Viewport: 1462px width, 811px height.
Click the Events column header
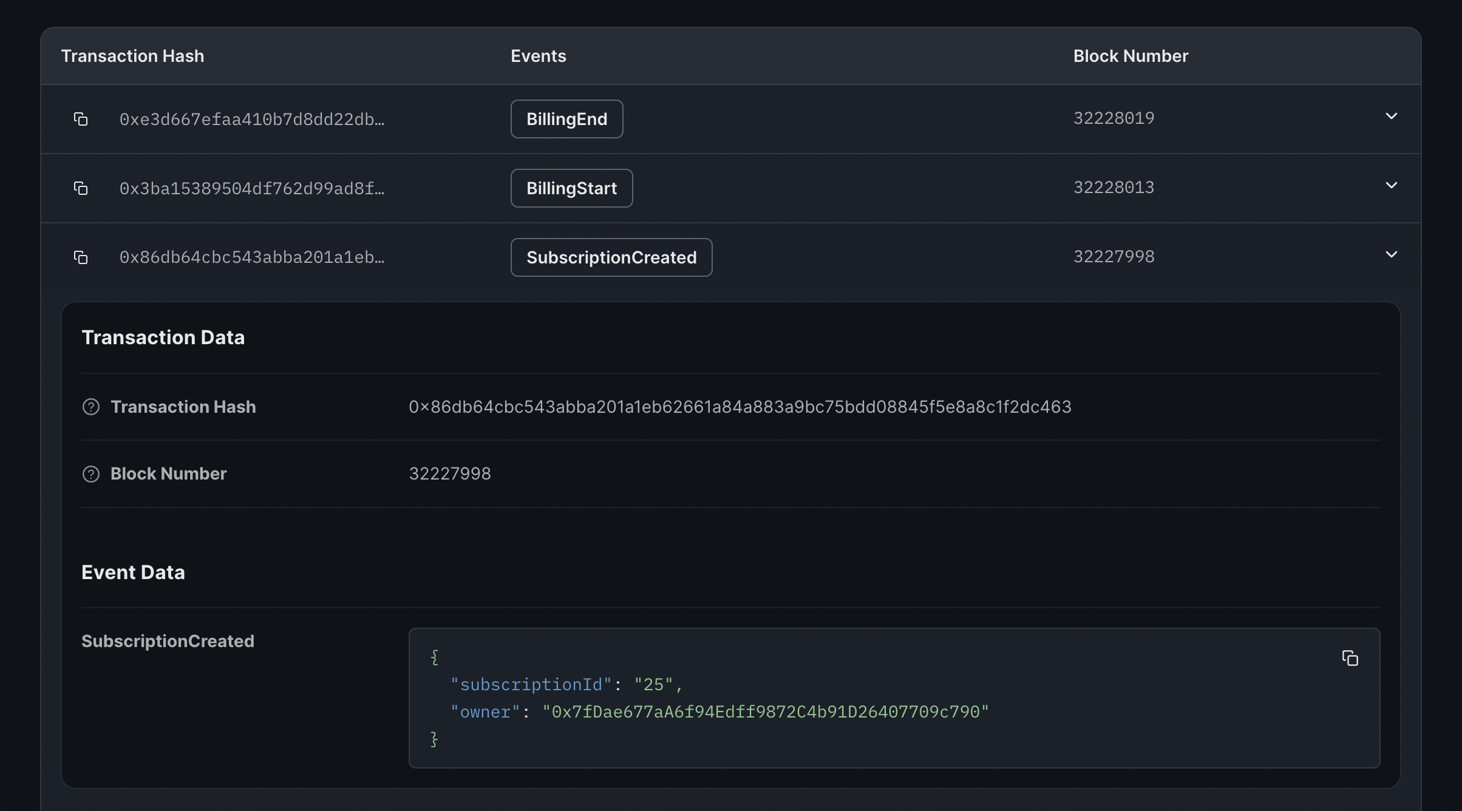[538, 56]
